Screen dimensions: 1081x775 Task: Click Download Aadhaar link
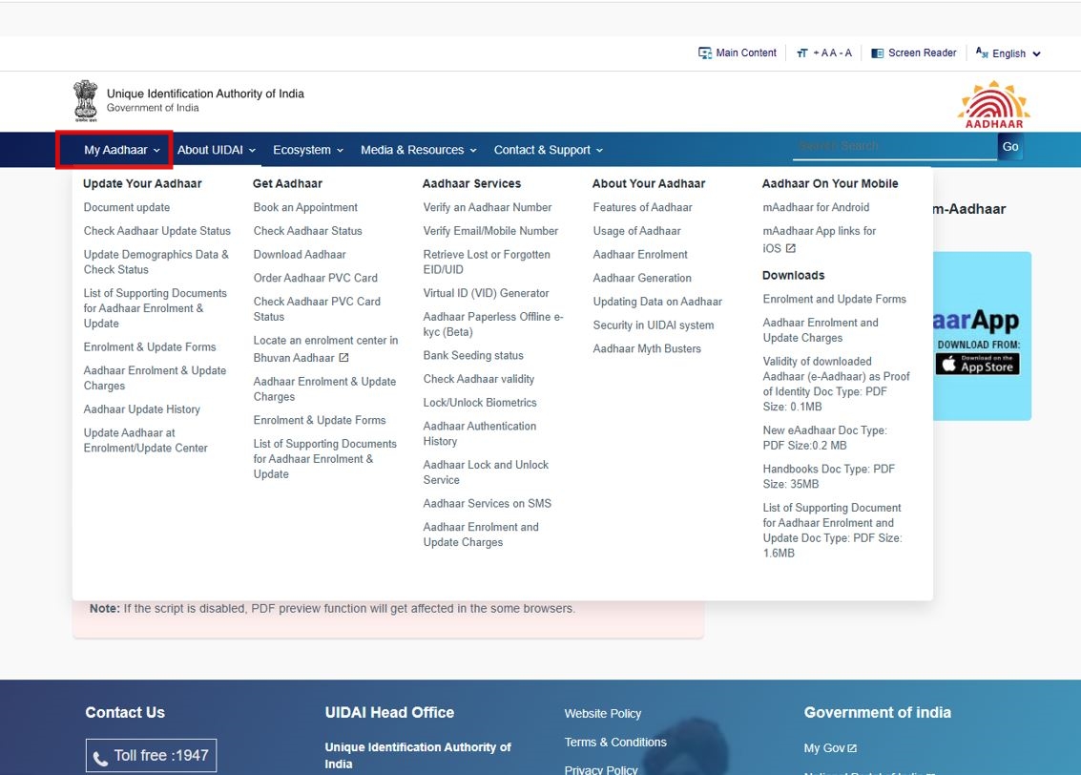pos(300,255)
